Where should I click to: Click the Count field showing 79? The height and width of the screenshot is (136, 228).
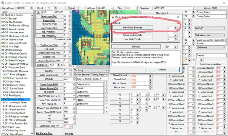(x=50, y=8)
